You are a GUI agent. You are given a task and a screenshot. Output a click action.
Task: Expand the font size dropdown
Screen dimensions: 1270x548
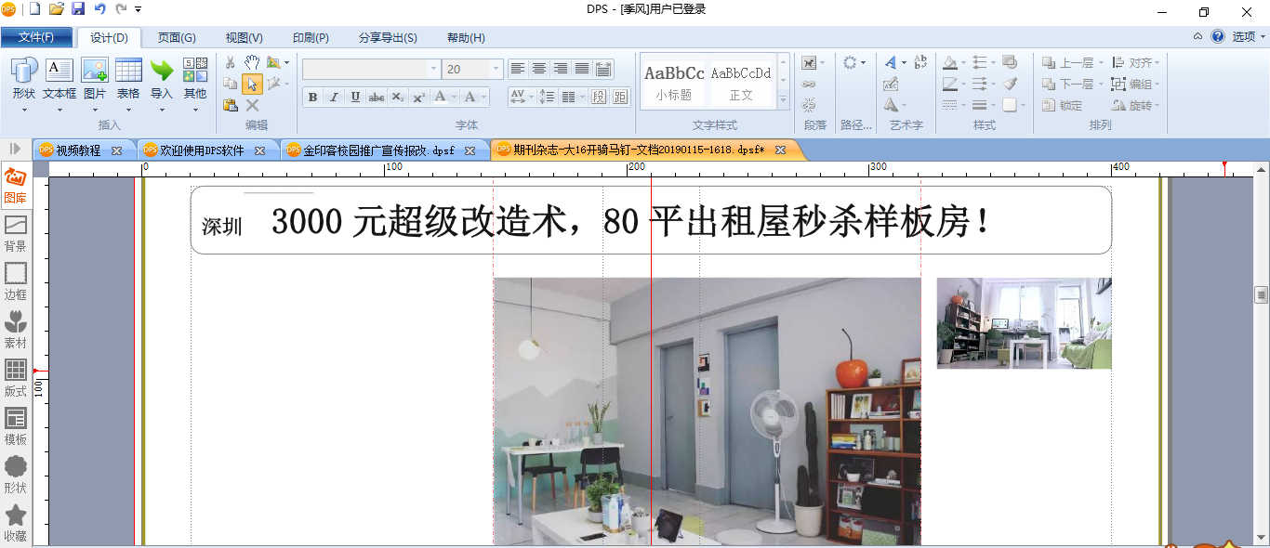(496, 69)
